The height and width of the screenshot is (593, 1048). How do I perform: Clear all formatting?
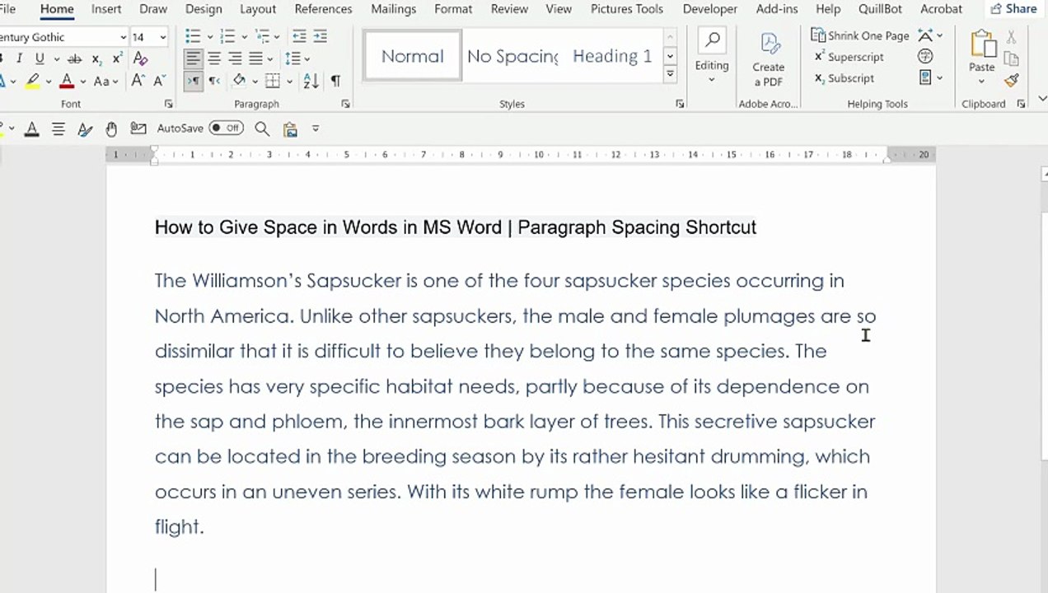click(x=140, y=58)
